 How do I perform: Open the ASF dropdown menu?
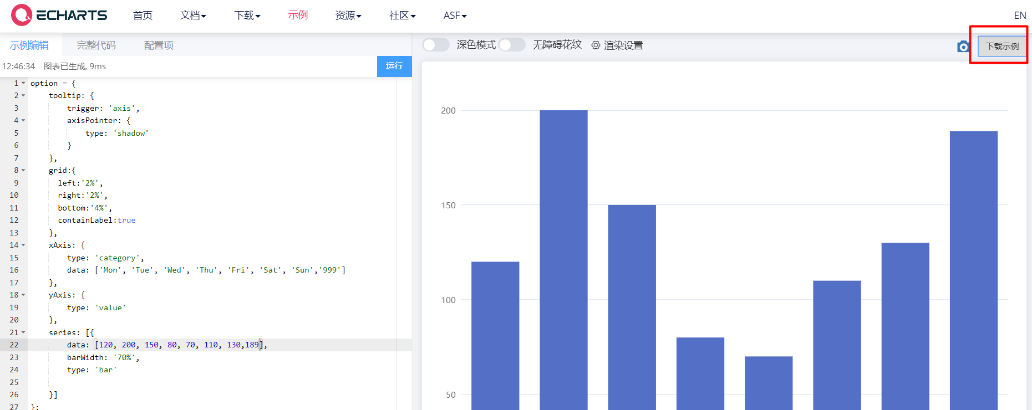click(x=455, y=16)
